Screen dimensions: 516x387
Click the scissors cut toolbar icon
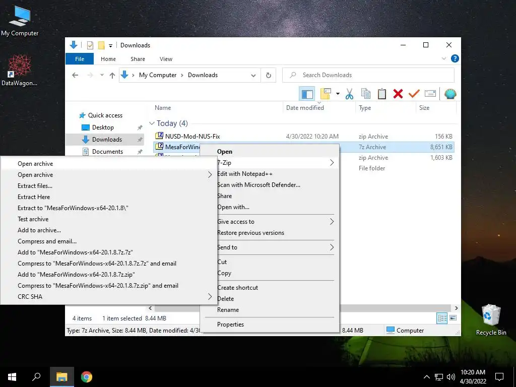[x=349, y=94]
